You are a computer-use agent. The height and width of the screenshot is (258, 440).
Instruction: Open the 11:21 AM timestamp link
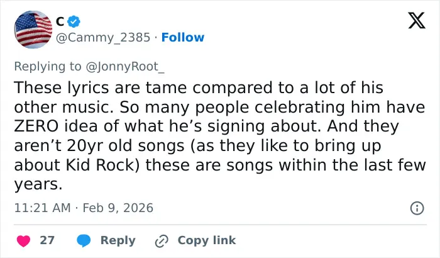[x=42, y=208]
